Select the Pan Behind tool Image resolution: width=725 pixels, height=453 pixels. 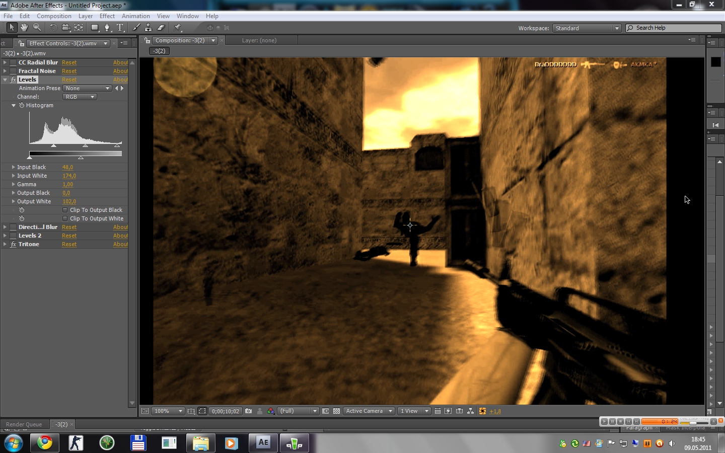[79, 28]
